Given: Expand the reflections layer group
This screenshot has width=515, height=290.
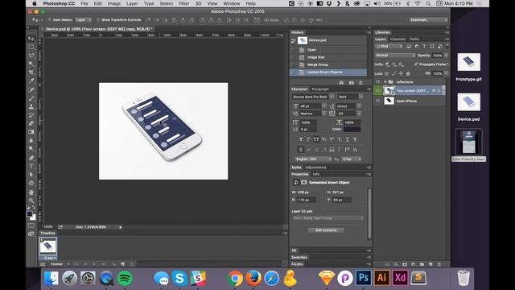Looking at the screenshot, I should (385, 82).
